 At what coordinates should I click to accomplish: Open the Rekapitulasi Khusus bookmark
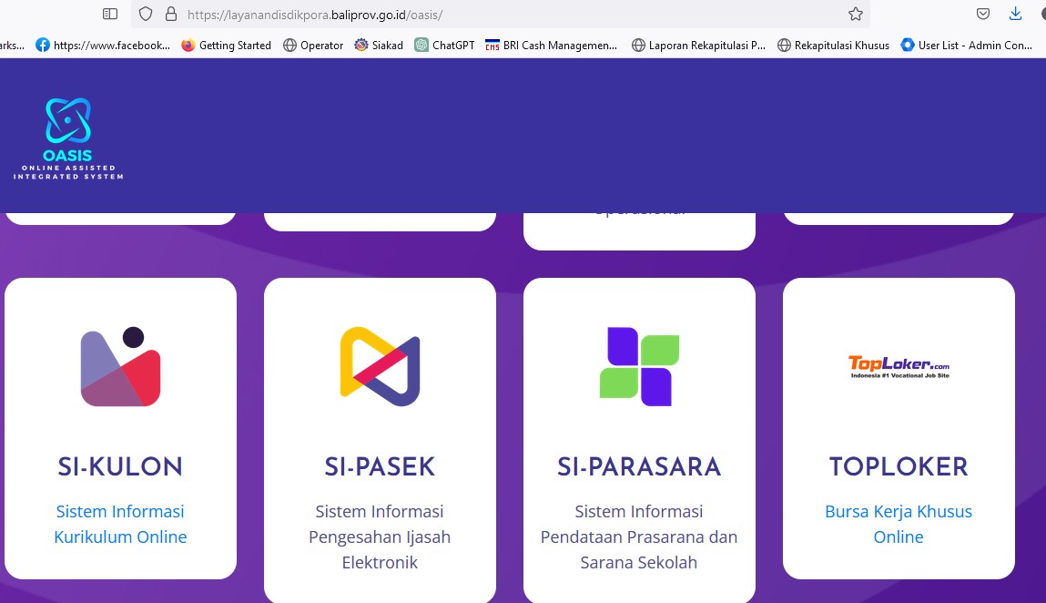pos(833,45)
